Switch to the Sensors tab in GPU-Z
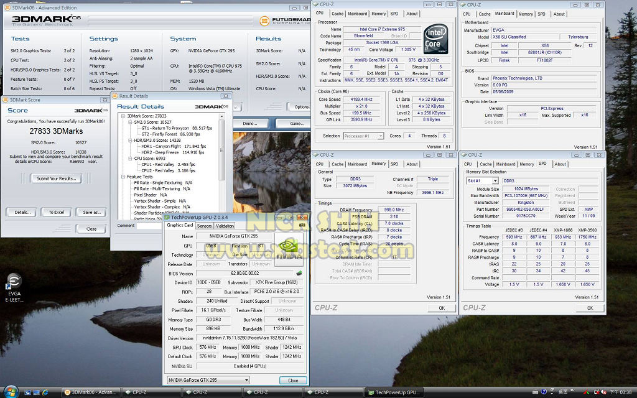 (204, 226)
